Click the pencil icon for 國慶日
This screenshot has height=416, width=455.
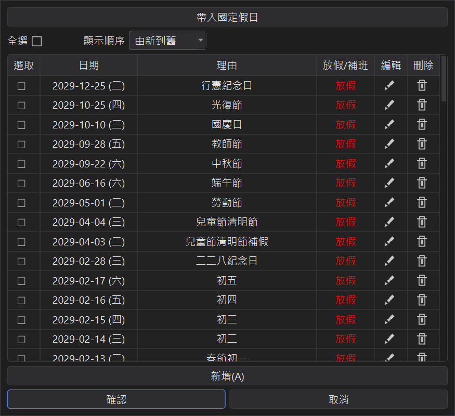coord(389,124)
